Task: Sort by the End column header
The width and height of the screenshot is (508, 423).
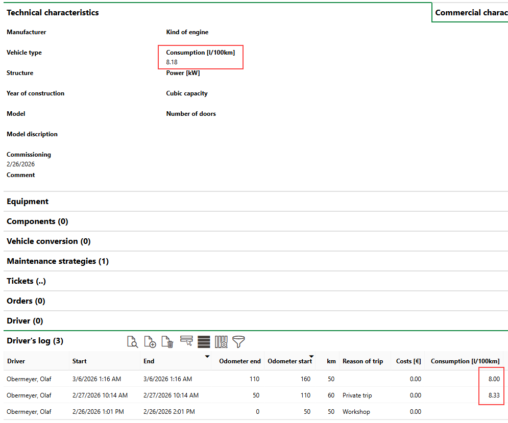Action: point(149,361)
